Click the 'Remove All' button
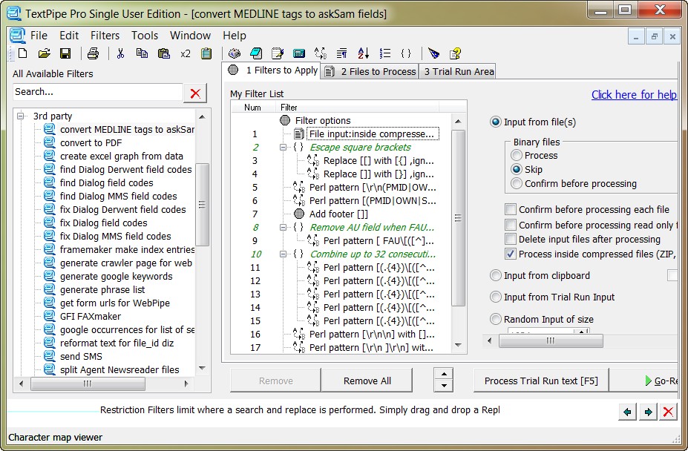Screen dimensions: 688x451 [x=367, y=381]
